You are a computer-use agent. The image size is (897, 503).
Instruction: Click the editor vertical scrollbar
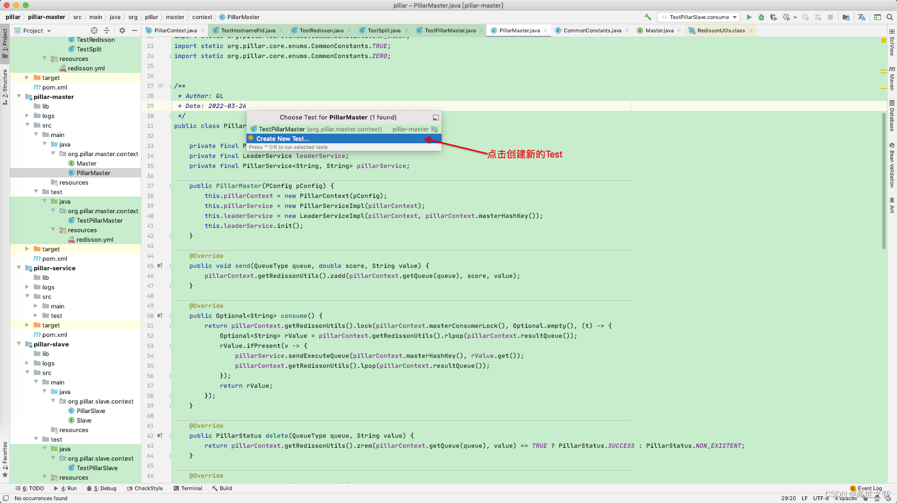[884, 181]
